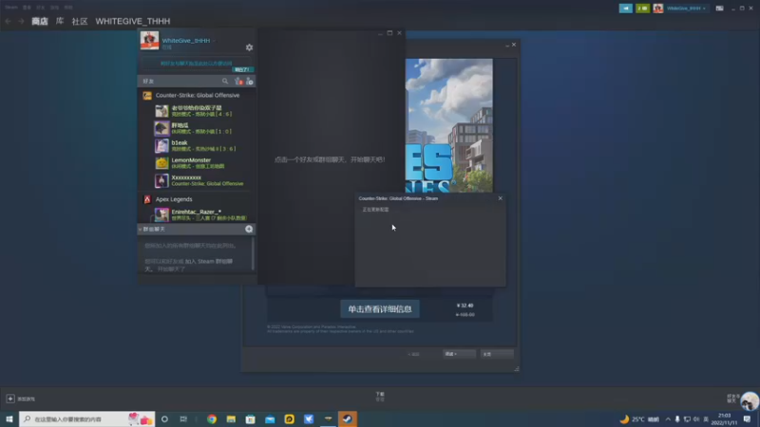The width and height of the screenshot is (760, 427).
Task: Click the back button in news popup footer
Action: coord(413,354)
